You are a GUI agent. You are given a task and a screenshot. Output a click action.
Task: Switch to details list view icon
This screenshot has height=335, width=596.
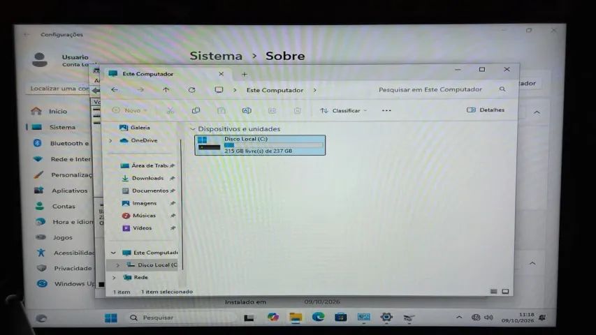(x=493, y=291)
